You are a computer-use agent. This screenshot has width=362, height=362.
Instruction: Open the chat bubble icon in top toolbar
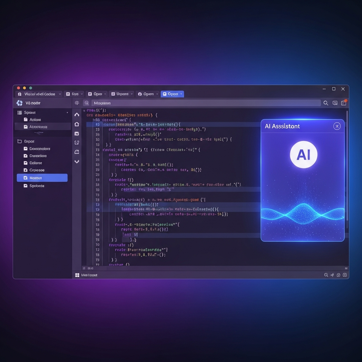(x=335, y=103)
